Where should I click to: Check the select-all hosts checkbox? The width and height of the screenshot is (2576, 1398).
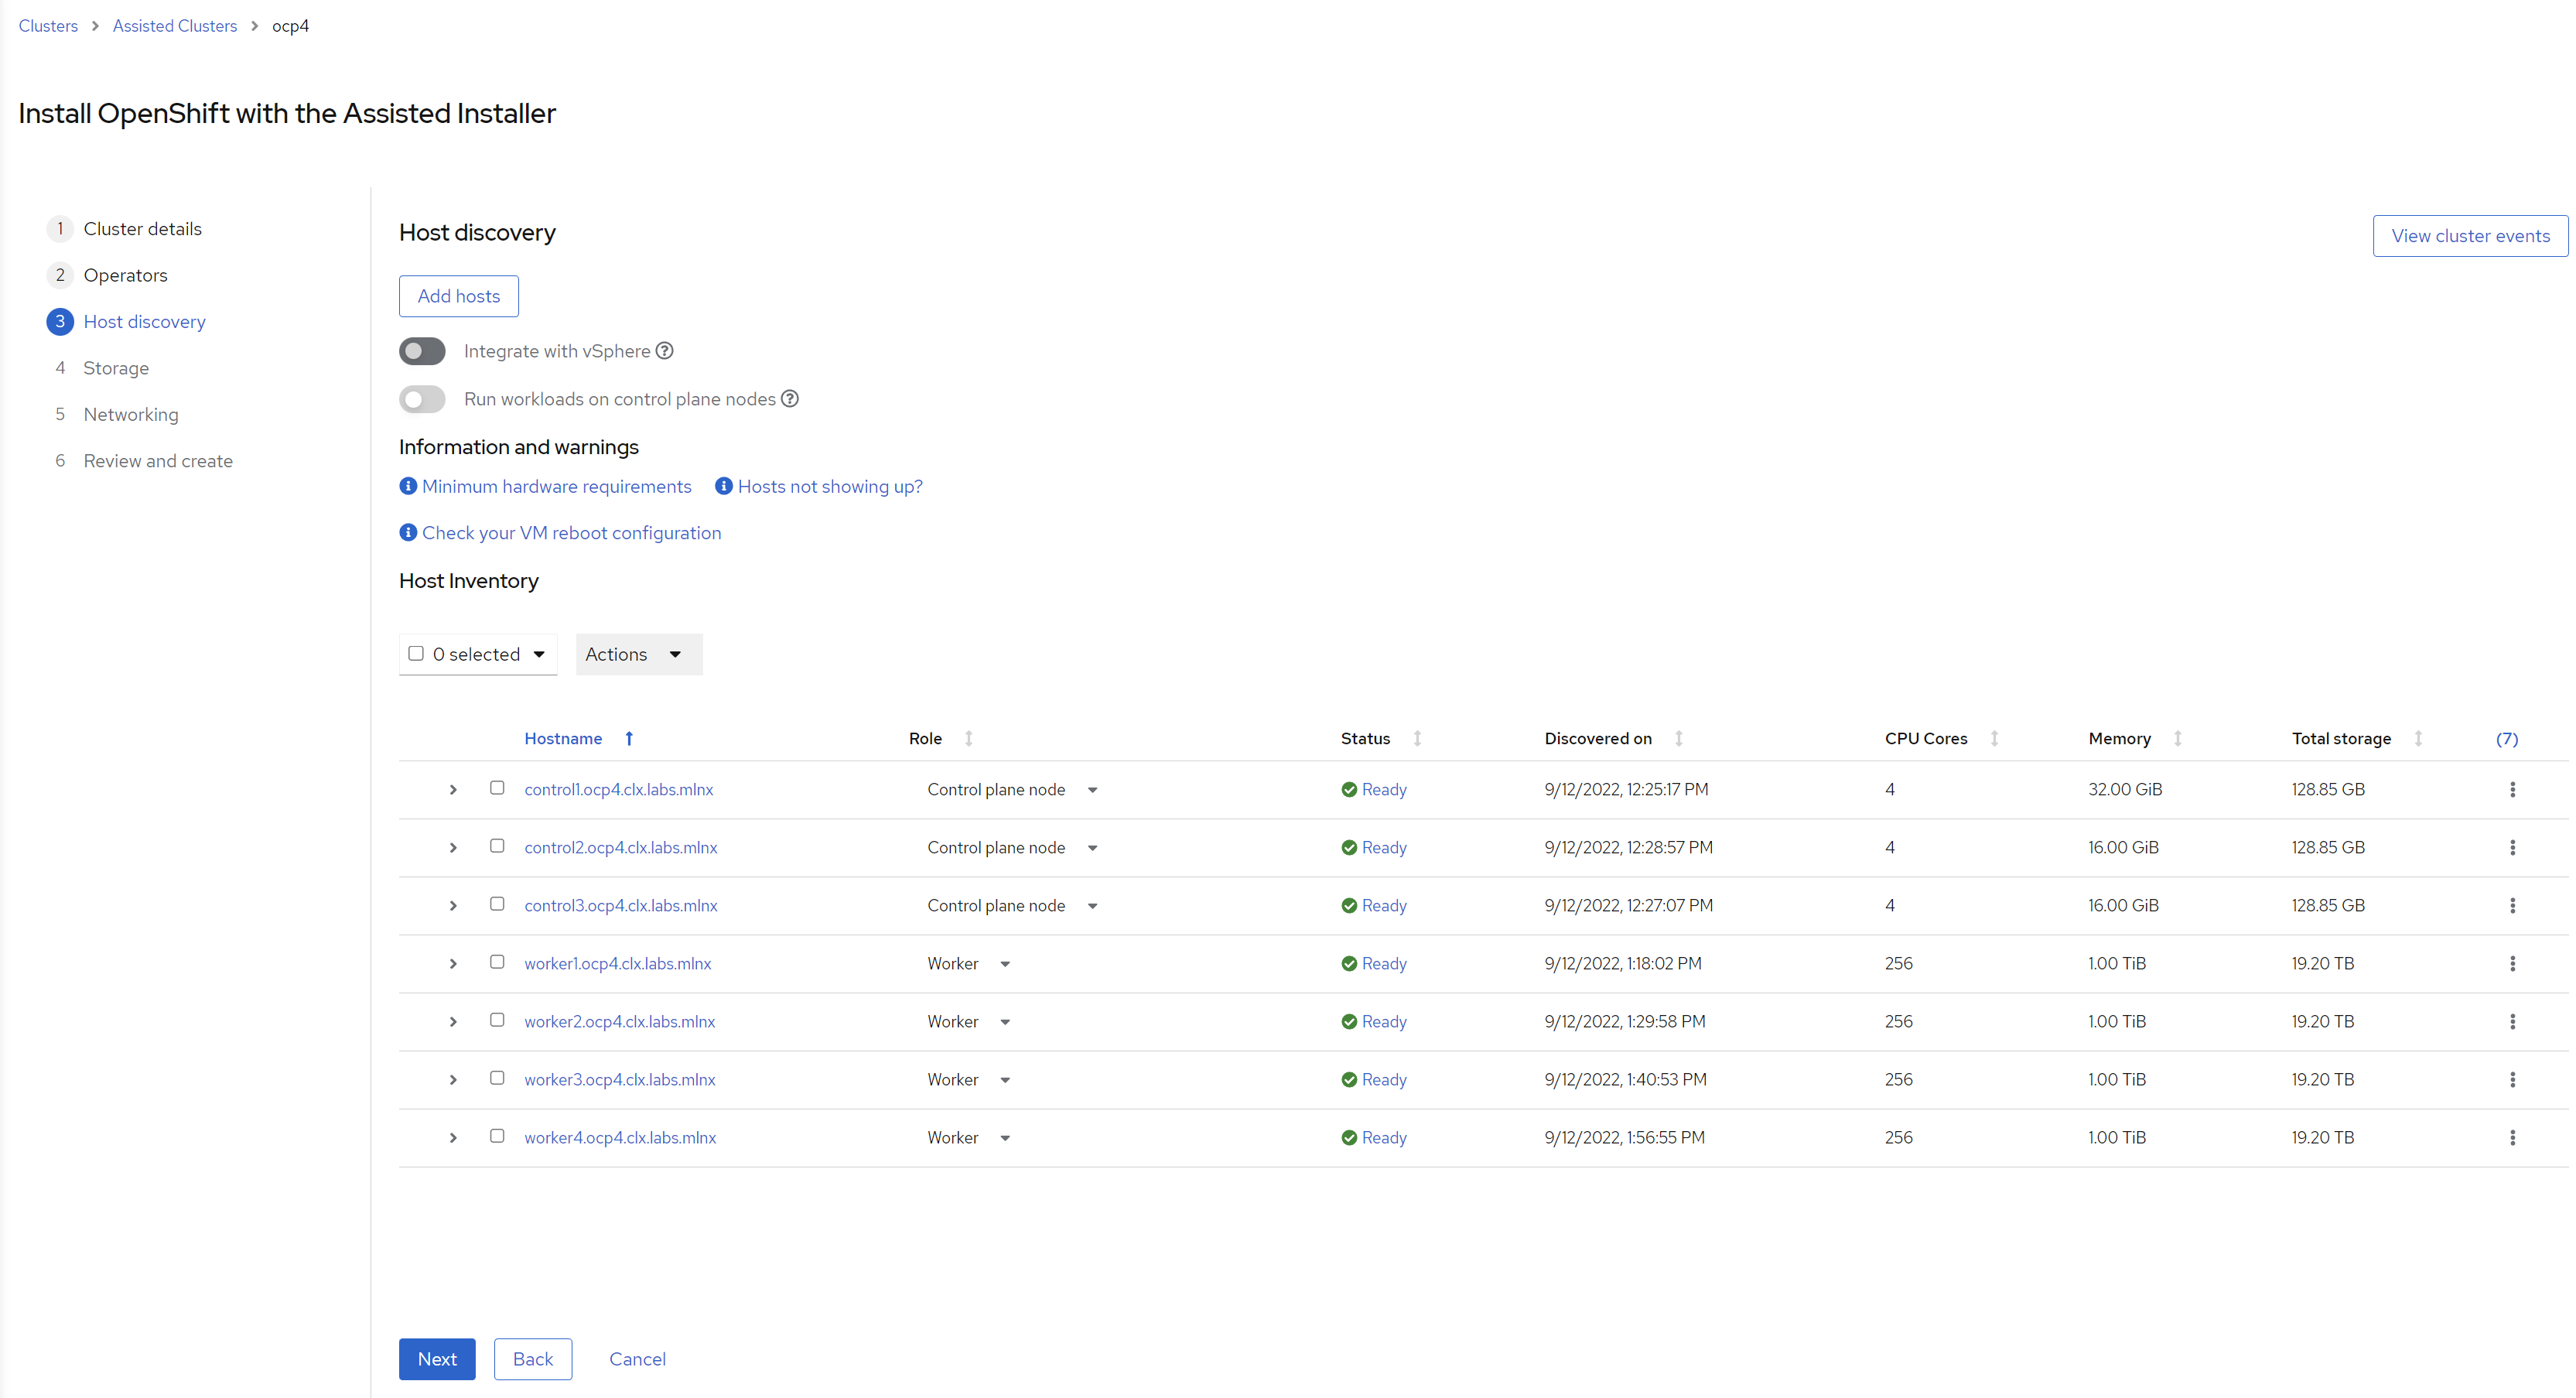pyautogui.click(x=416, y=654)
